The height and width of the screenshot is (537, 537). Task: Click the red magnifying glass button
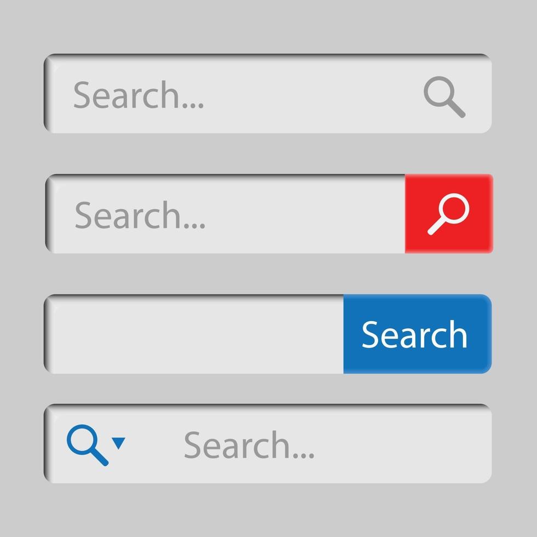[x=449, y=214]
